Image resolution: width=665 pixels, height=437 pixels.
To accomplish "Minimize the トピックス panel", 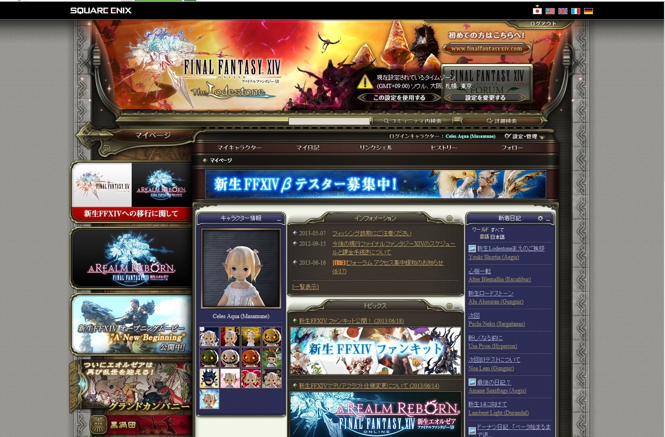I will [457, 307].
